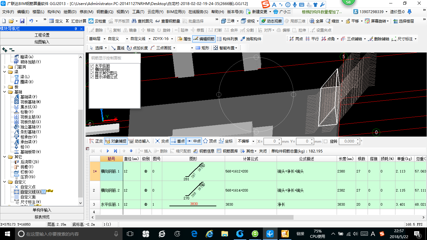The height and width of the screenshot is (240, 427).
Task: Open the 三维 view mode dropdown arrow
Action: pos(238,21)
